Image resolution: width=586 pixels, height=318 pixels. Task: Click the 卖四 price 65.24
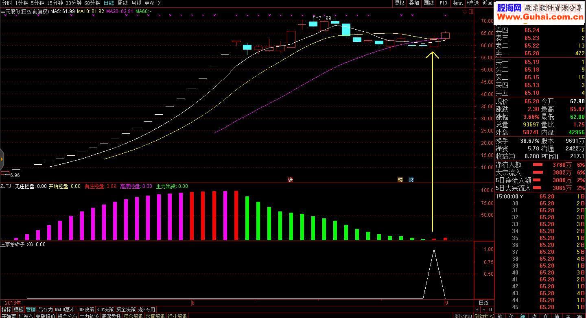(x=531, y=30)
